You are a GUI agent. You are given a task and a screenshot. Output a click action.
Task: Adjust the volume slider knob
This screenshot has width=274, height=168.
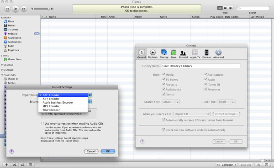pyautogui.click(x=48, y=9)
